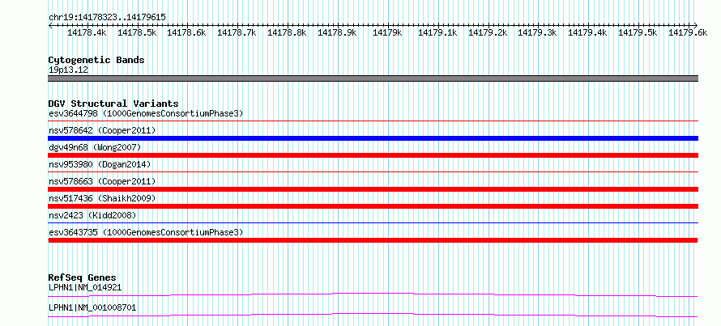Click the RefSeq Genes track title
This screenshot has width=721, height=326.
82,277
